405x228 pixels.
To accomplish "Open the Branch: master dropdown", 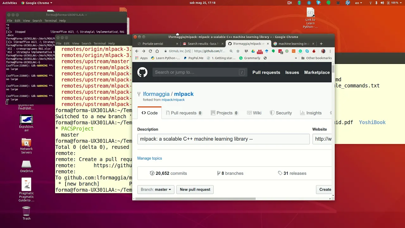I will tap(156, 189).
